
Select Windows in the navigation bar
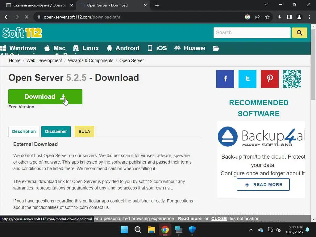[18, 48]
